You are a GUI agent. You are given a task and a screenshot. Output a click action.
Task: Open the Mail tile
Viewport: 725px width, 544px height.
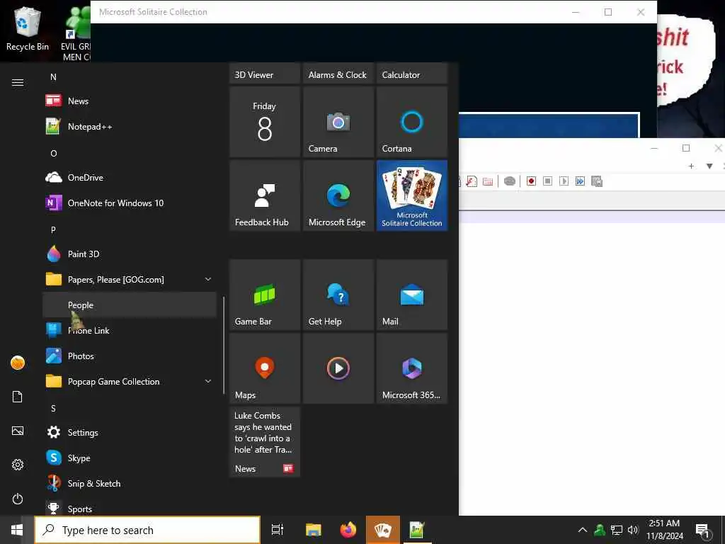(x=412, y=295)
